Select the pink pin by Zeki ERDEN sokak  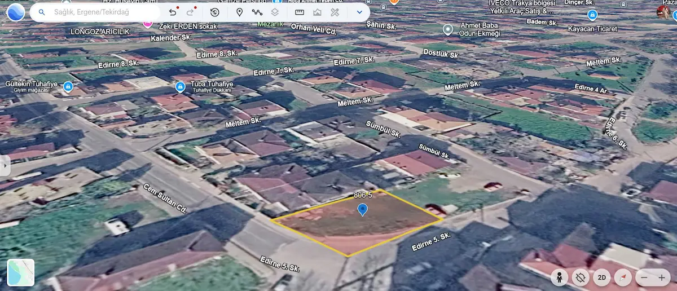[147, 23]
